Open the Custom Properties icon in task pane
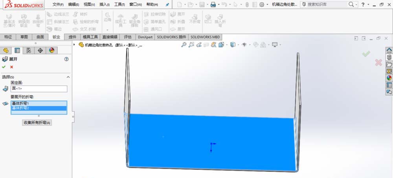This screenshot has height=178, width=393. click(x=389, y=85)
